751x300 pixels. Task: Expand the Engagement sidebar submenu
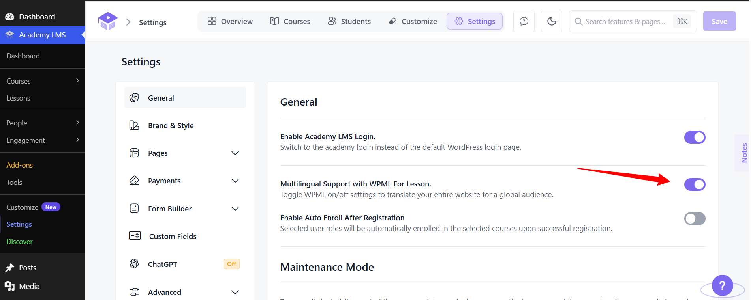click(x=77, y=140)
